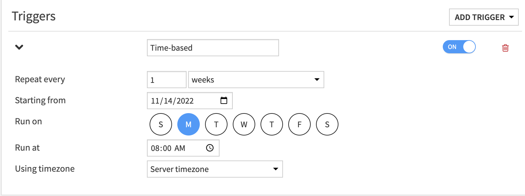Open the weeks frequency unit dropdown
The width and height of the screenshot is (525, 196).
[x=256, y=80]
